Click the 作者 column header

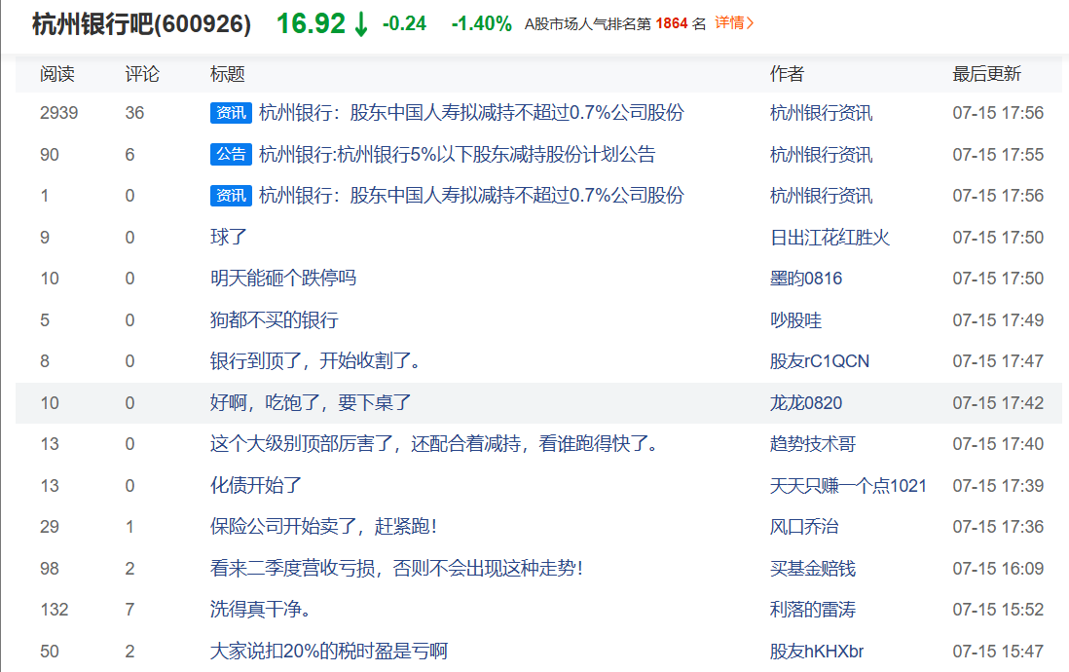(x=787, y=74)
